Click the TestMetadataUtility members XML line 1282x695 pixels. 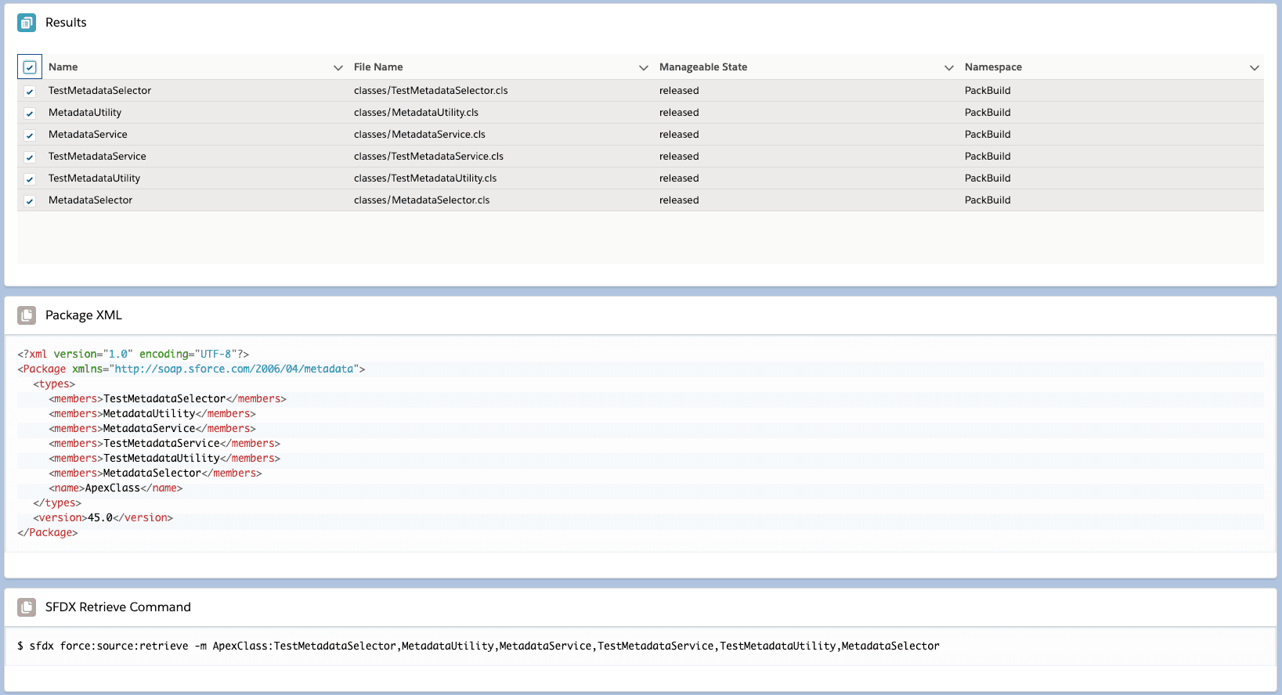[x=164, y=459]
